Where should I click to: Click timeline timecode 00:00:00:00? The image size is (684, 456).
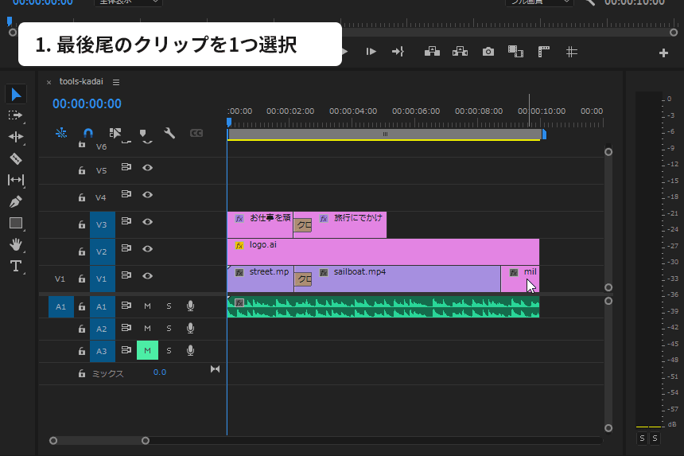click(87, 104)
